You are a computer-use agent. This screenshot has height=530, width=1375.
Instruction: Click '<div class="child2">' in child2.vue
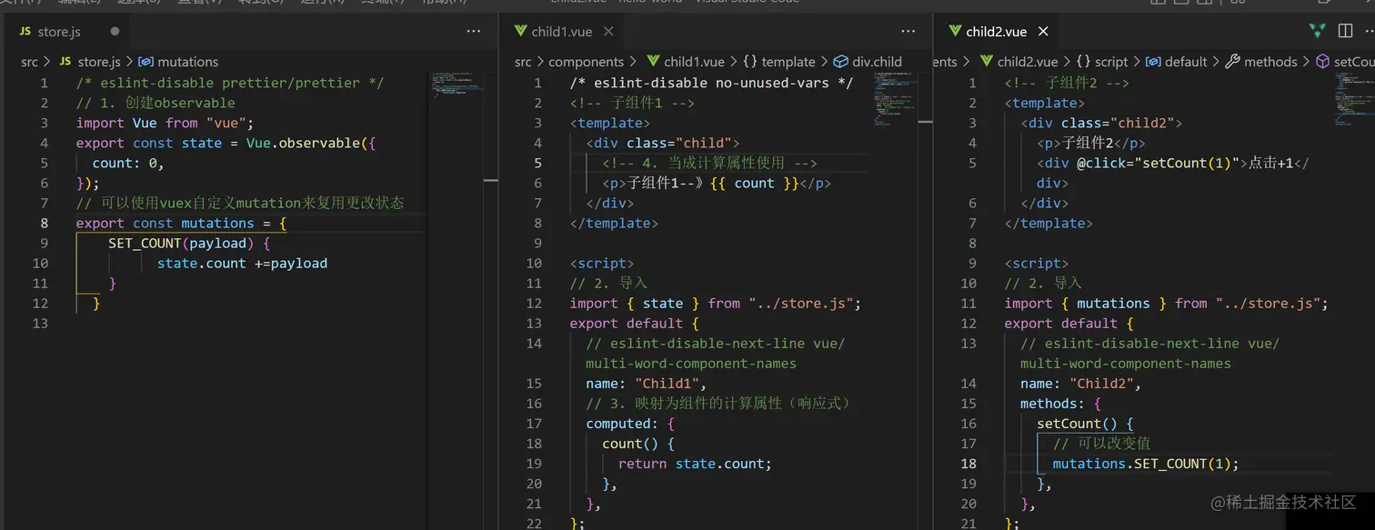pos(1101,123)
